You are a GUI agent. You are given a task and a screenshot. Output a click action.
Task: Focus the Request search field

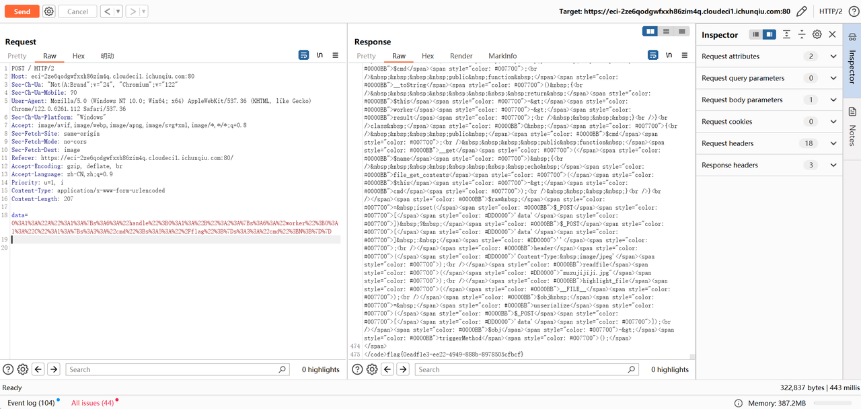coord(178,369)
